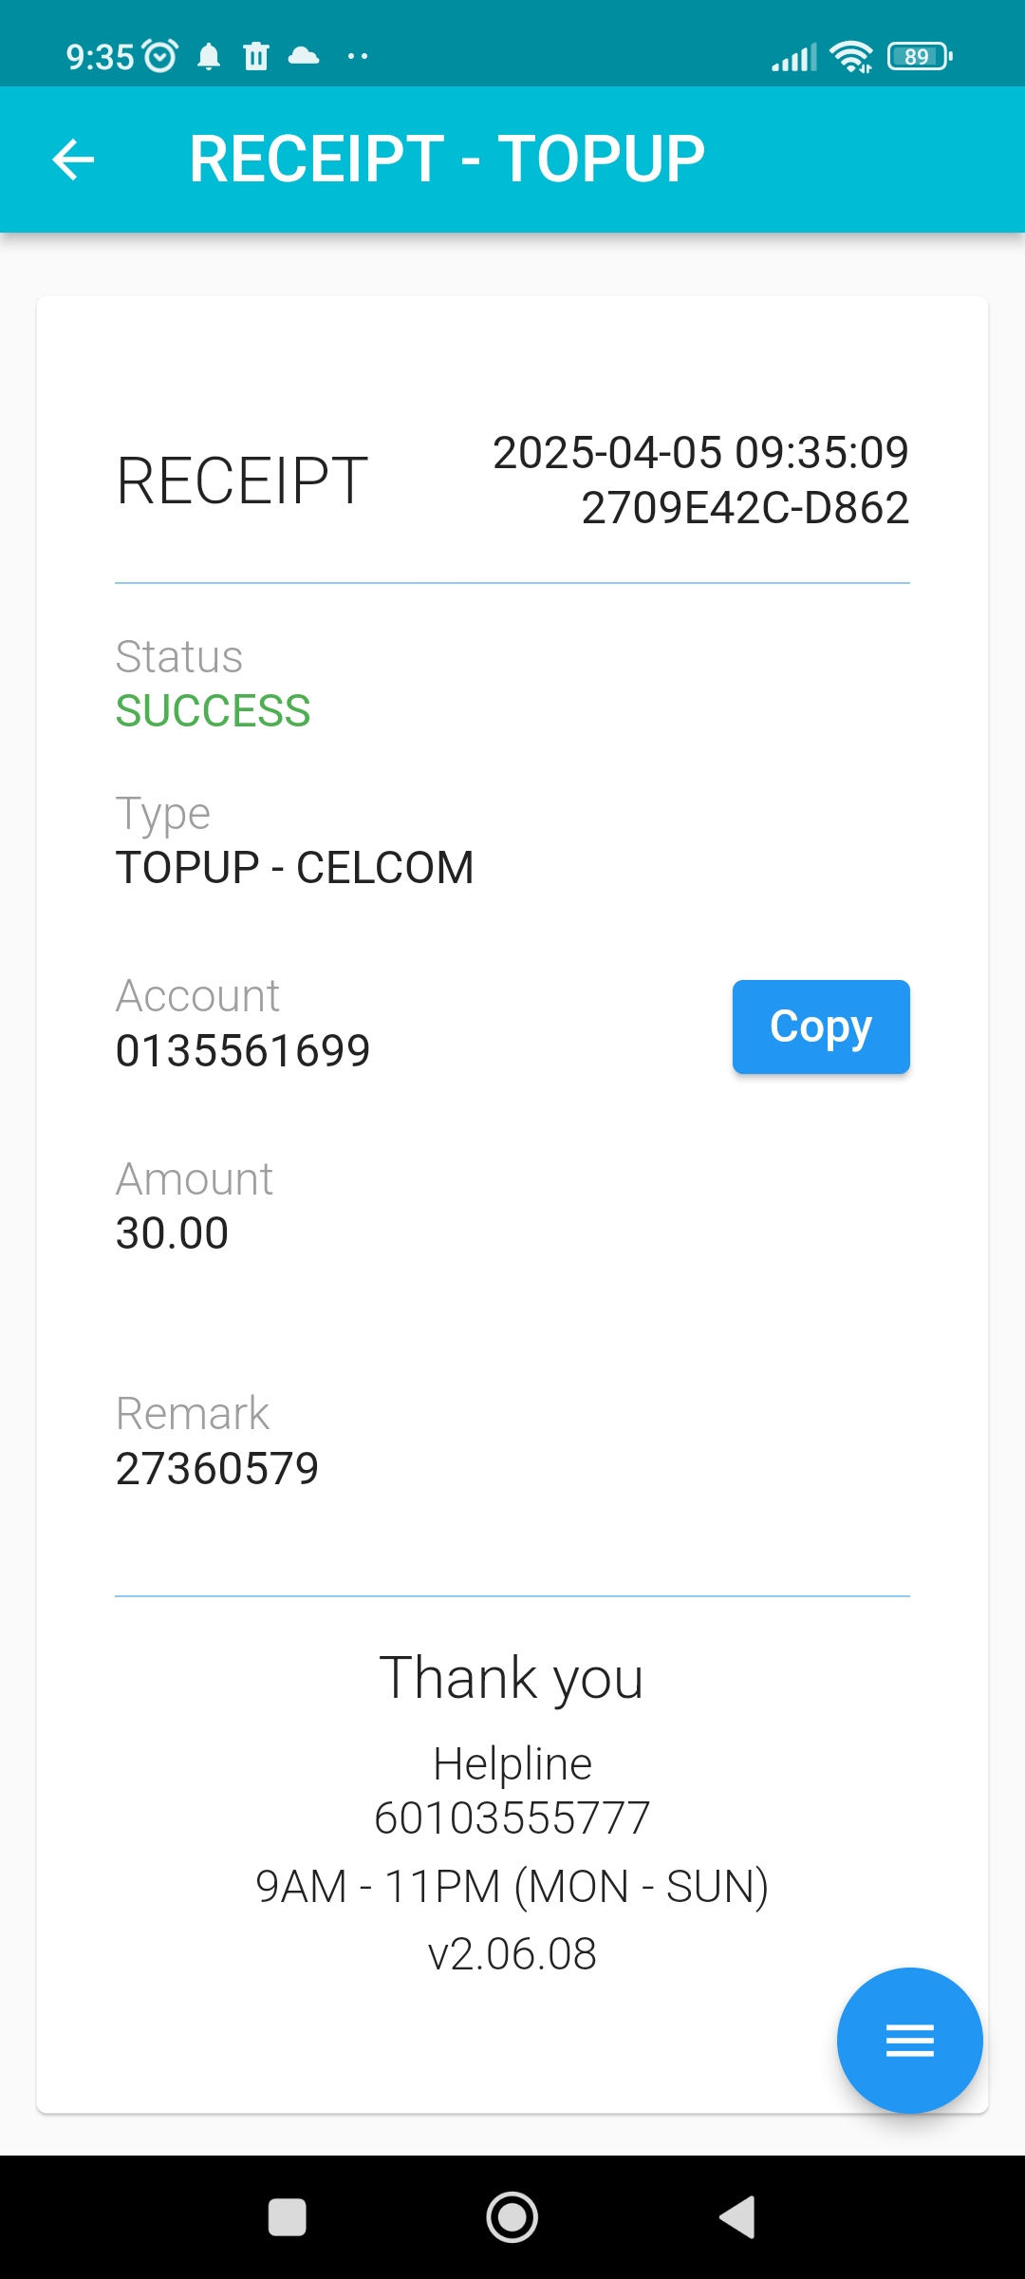The height and width of the screenshot is (2279, 1025).
Task: Tap the green SUCCESS status text
Action: (214, 711)
